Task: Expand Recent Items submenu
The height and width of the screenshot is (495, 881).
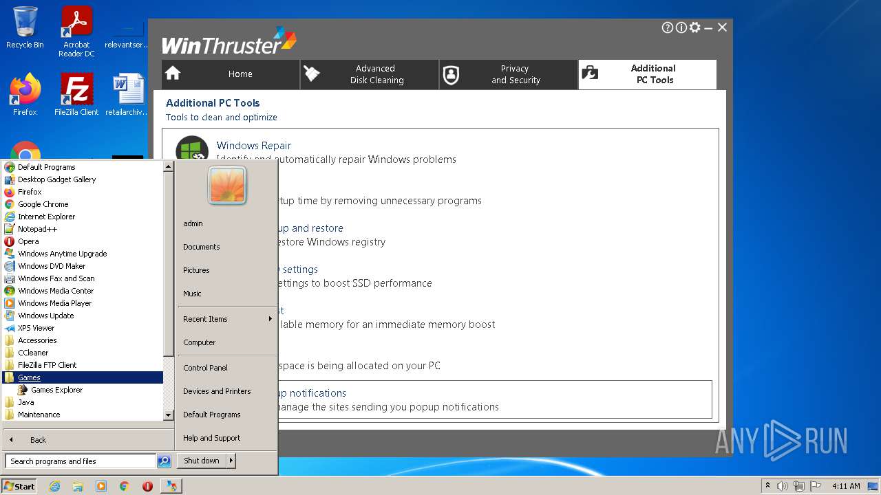Action: click(x=226, y=319)
